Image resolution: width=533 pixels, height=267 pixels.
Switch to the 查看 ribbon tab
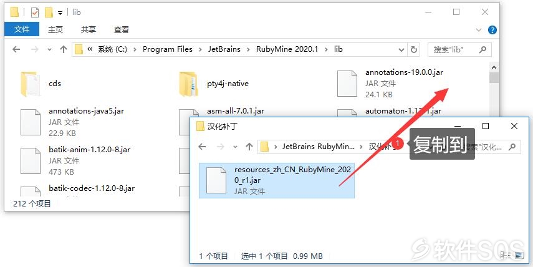[x=122, y=29]
